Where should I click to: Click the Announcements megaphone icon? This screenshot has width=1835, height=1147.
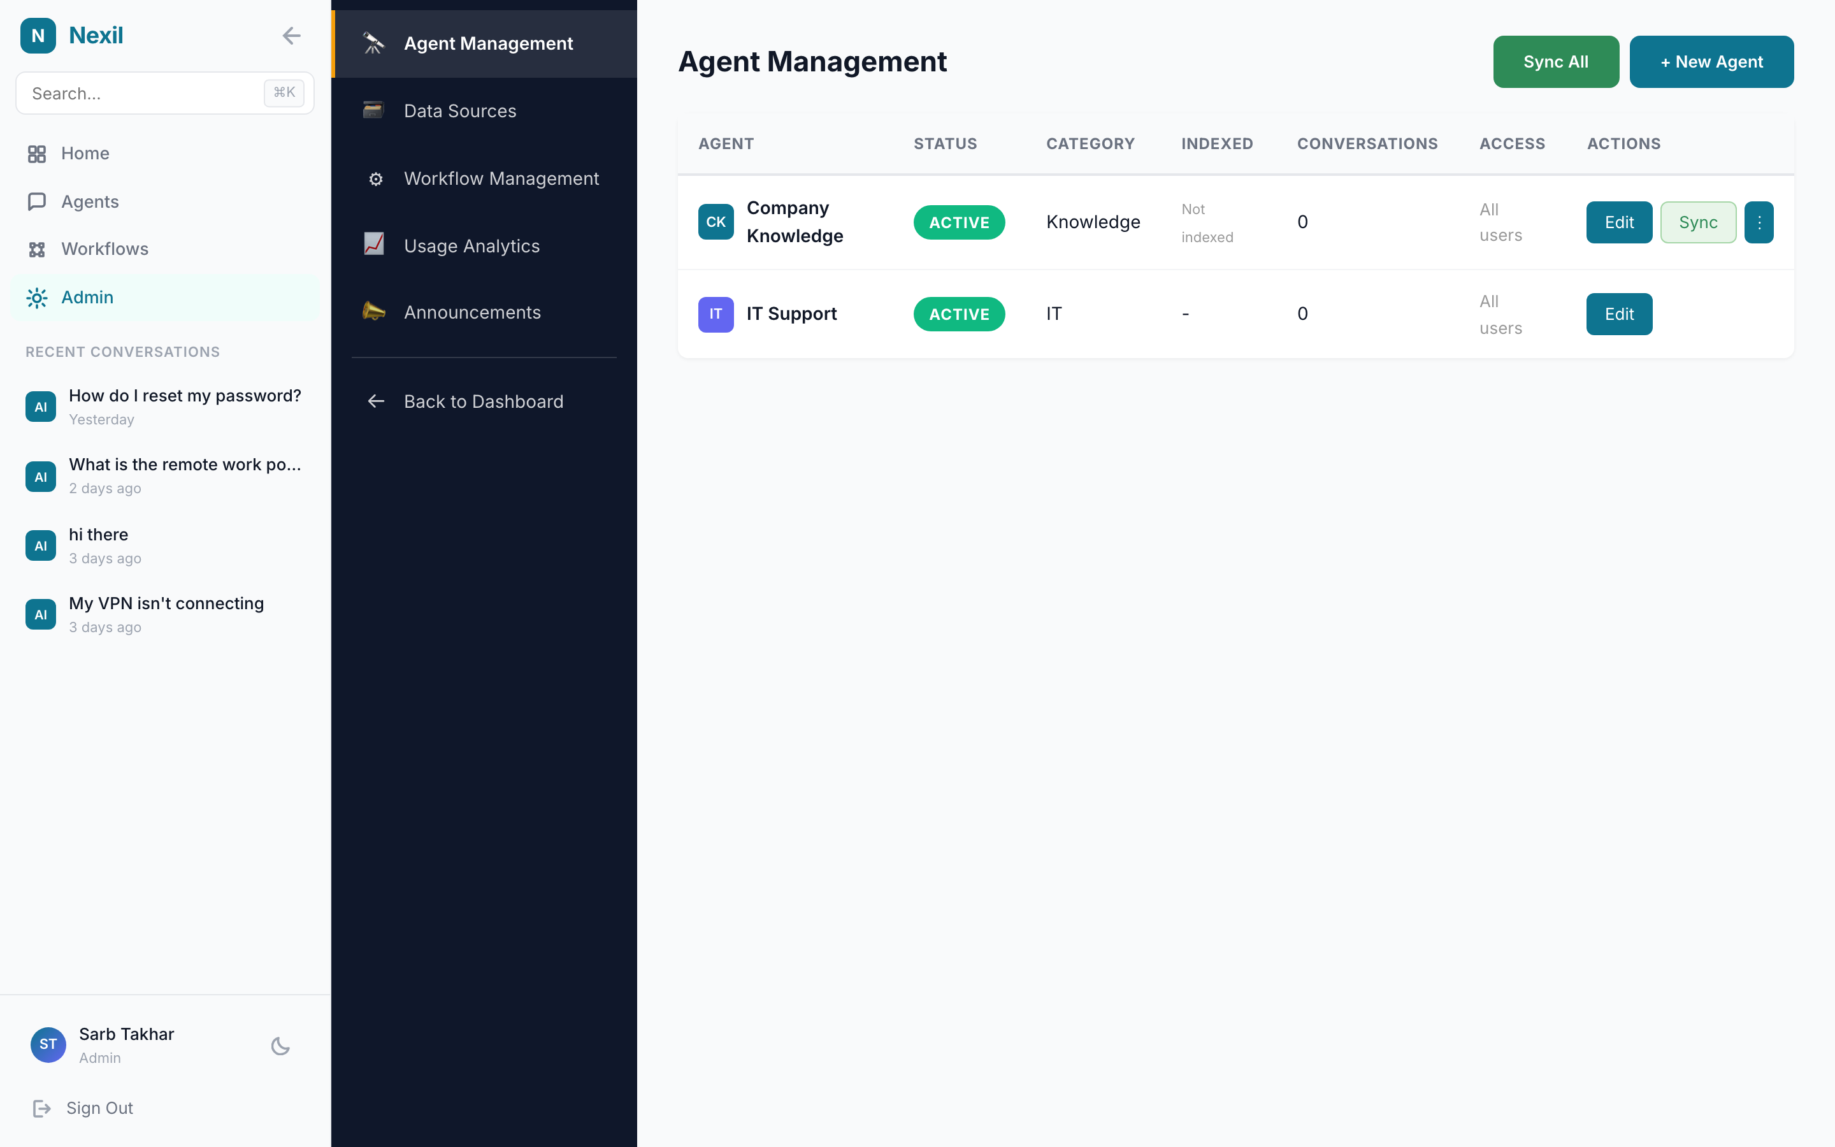pos(375,312)
